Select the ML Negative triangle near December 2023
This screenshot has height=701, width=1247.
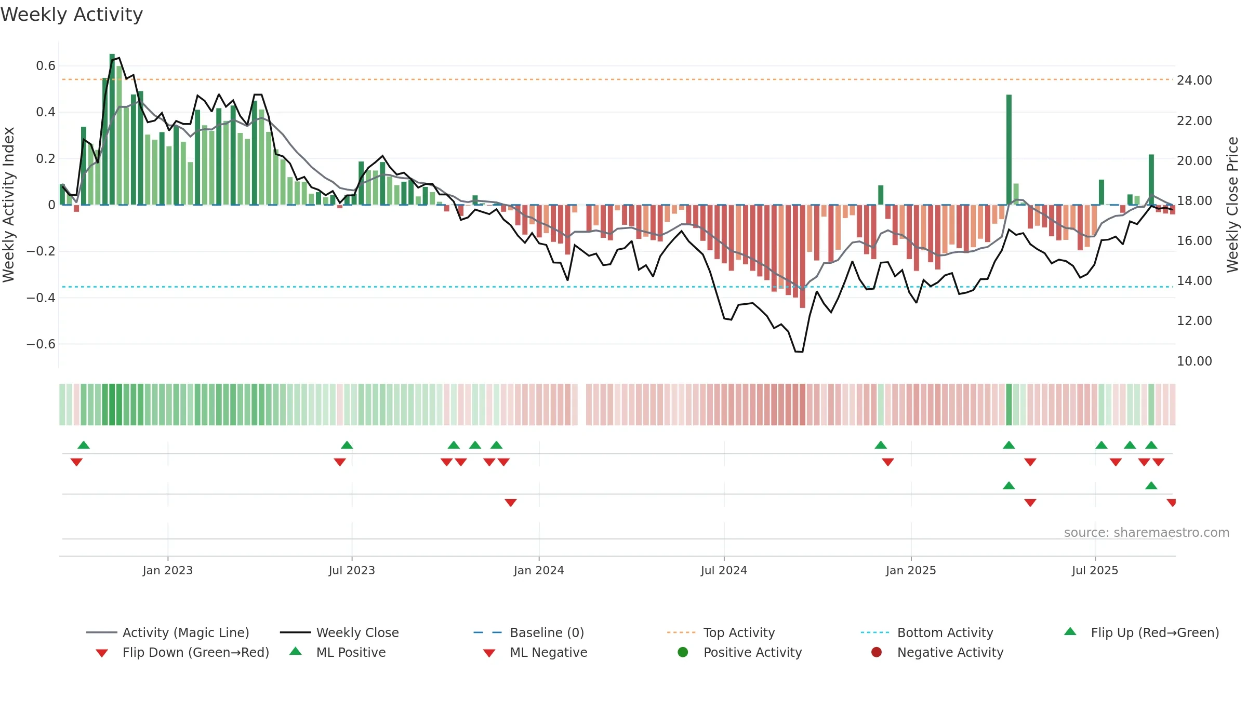pos(511,503)
